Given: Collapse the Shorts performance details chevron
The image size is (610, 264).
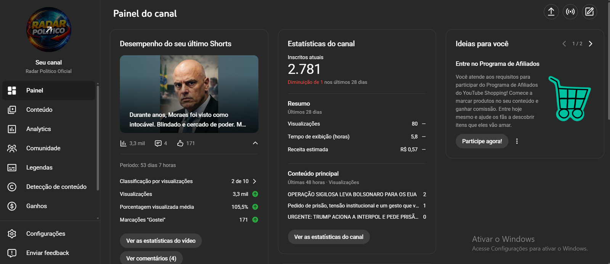Looking at the screenshot, I should tap(255, 143).
